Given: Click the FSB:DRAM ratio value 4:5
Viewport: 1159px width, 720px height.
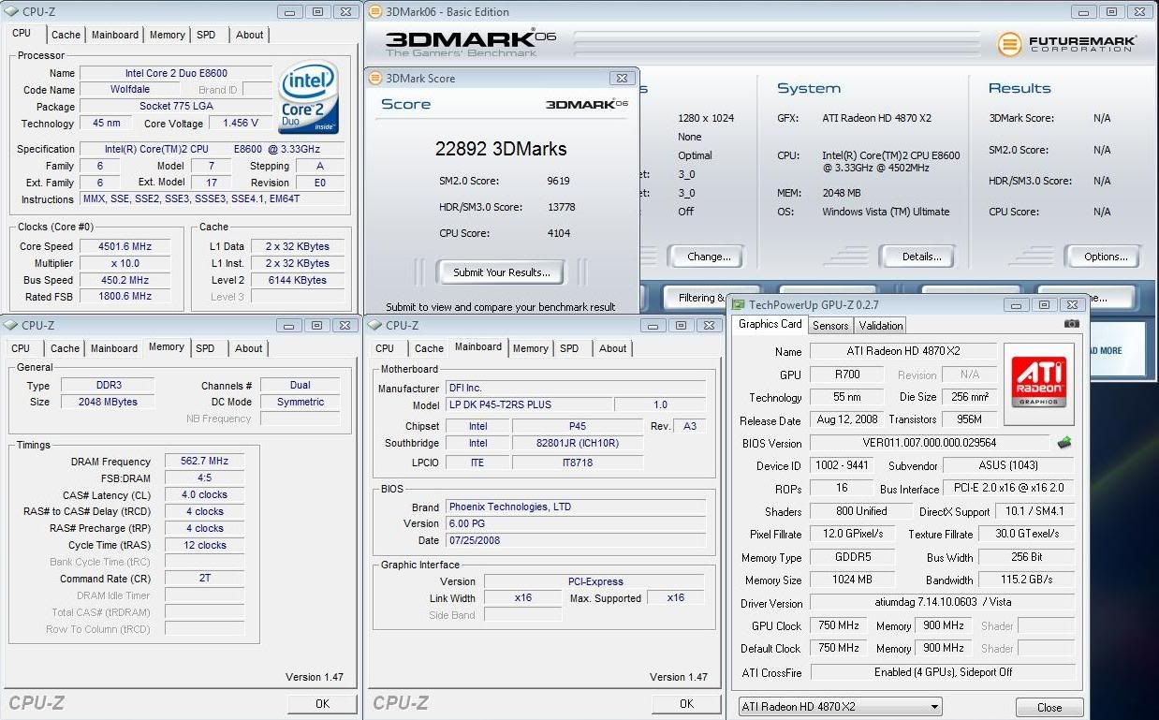Looking at the screenshot, I should pos(204,478).
